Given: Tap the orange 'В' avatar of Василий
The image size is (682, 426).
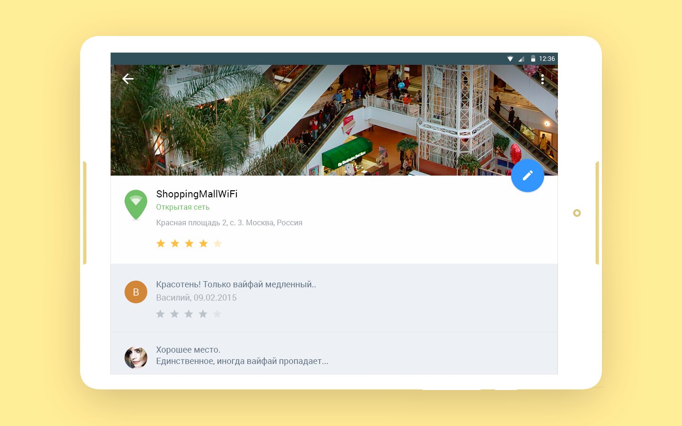Looking at the screenshot, I should coord(136,292).
